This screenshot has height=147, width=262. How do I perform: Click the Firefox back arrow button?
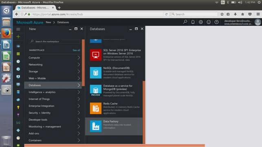click(x=16, y=14)
